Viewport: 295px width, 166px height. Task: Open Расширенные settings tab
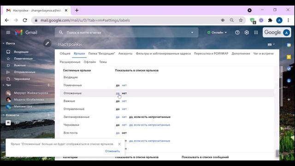[70, 62]
